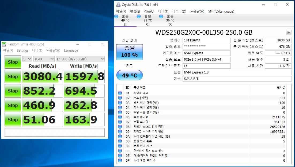This screenshot has height=167, width=295.
Task: Click status orb for attribute 06
Action: tap(120, 117)
